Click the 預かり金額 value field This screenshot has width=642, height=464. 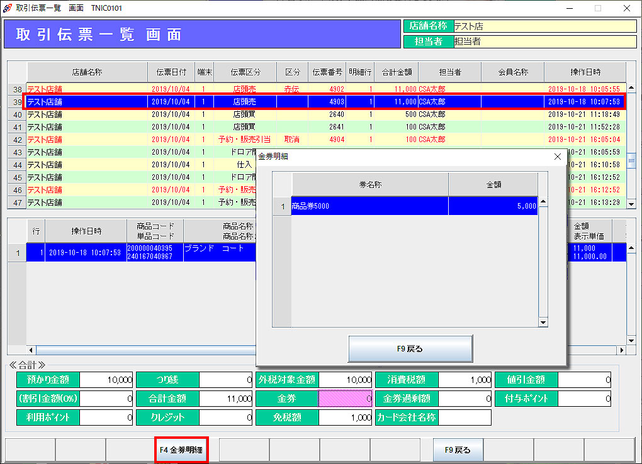[x=106, y=380]
